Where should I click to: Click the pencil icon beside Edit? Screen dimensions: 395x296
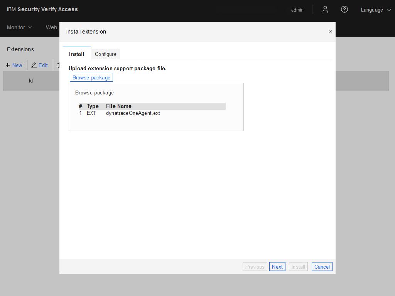click(34, 65)
